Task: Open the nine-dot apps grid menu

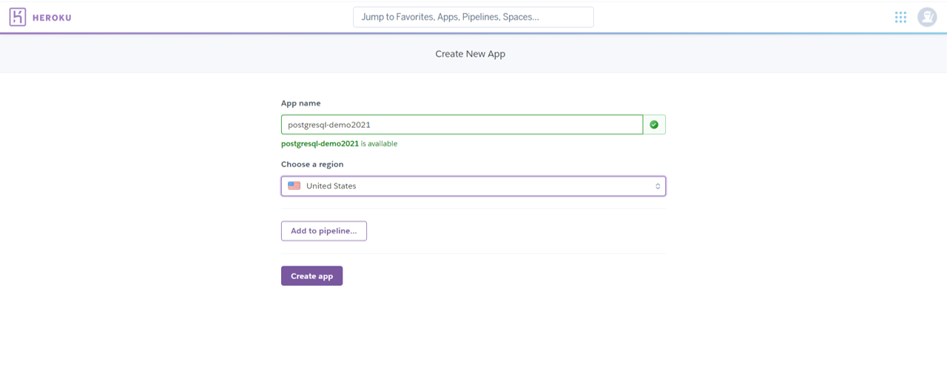Action: (x=900, y=17)
